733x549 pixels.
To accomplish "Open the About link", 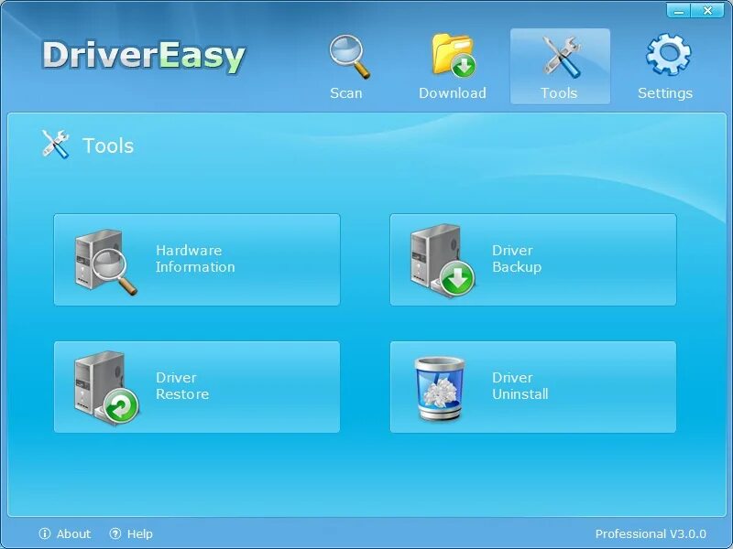I will pyautogui.click(x=73, y=533).
